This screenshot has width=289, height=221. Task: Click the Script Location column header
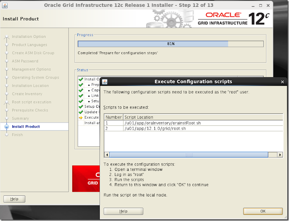[x=203, y=117]
